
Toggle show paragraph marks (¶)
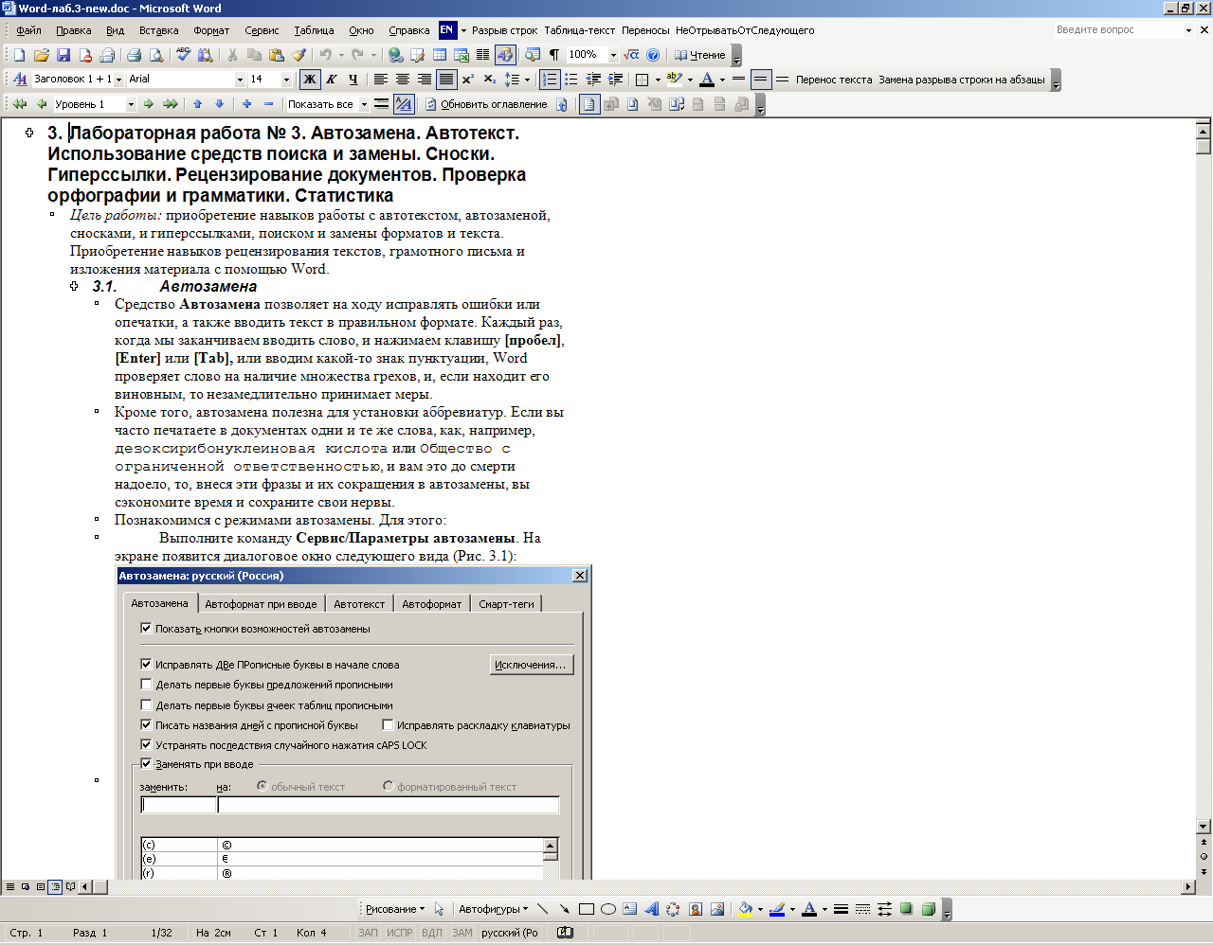[554, 55]
